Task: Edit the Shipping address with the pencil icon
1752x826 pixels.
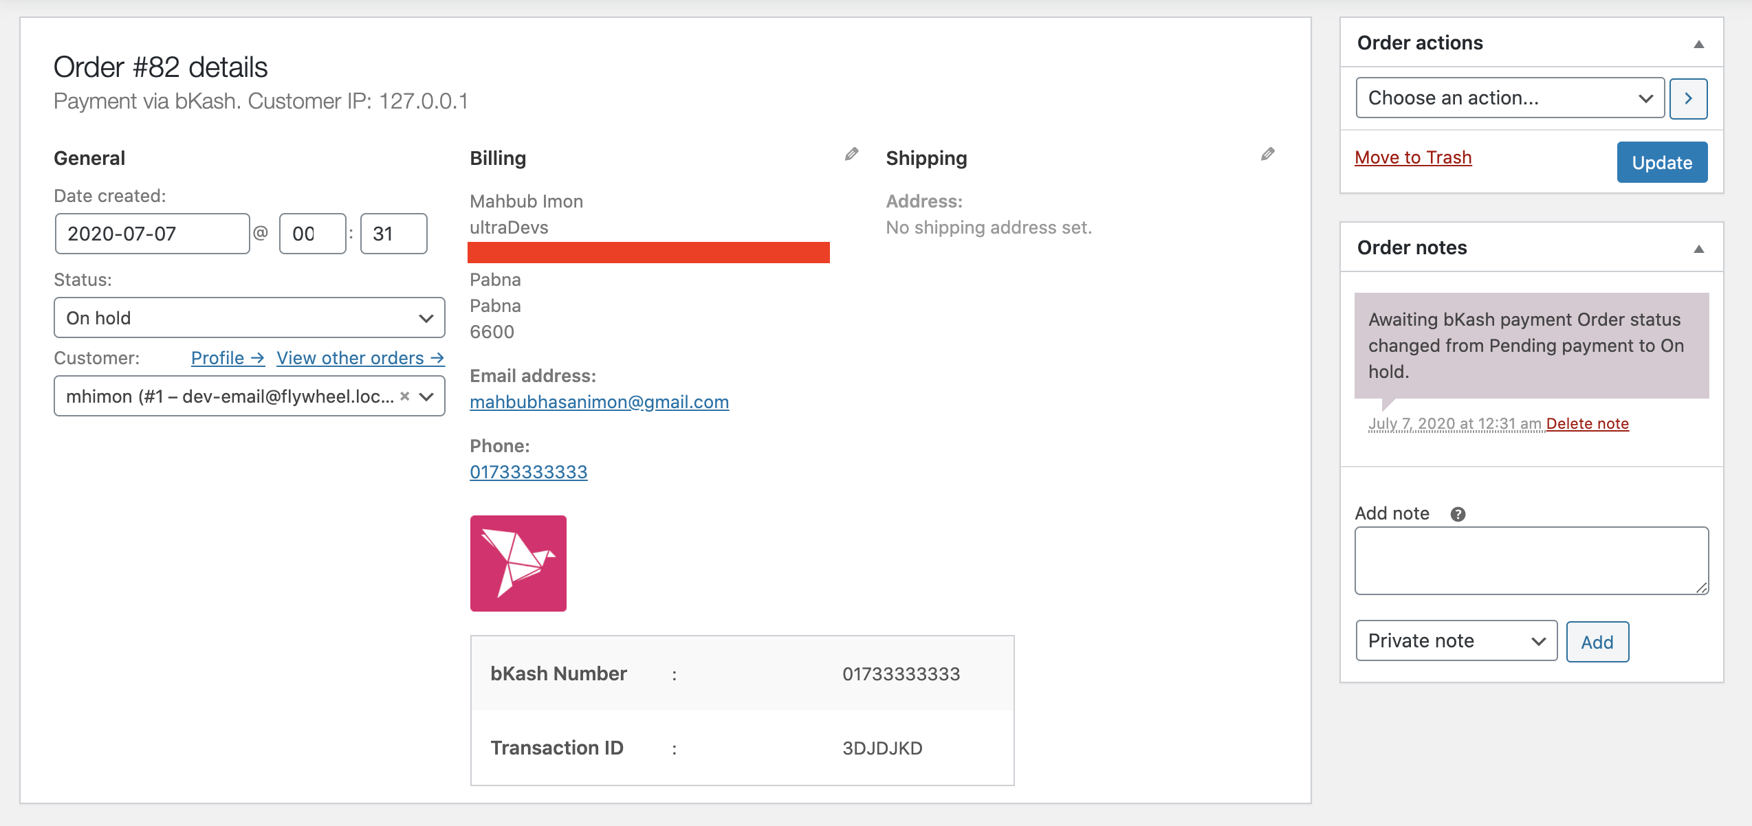Action: 1267,154
